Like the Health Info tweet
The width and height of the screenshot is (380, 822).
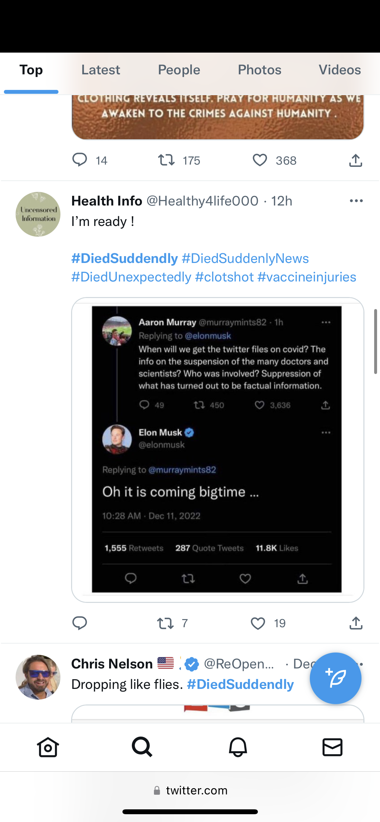(x=258, y=623)
